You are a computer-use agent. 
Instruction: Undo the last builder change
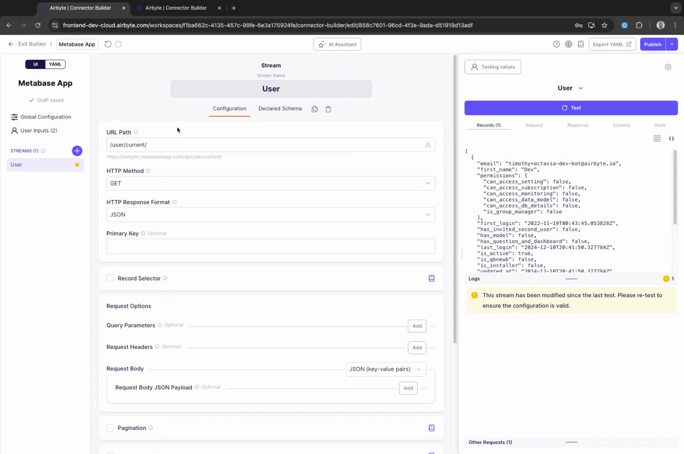[x=108, y=44]
